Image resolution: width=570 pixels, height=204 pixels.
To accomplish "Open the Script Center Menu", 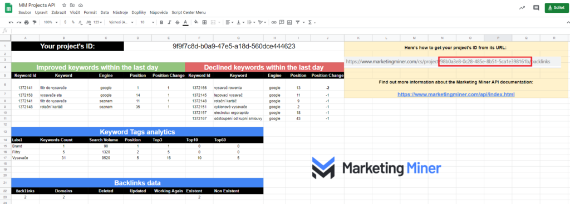I will click(189, 12).
